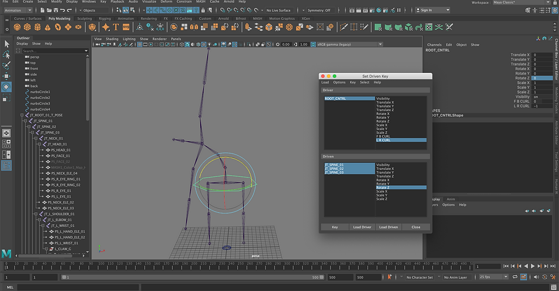Viewport: 559px width, 291px height.
Task: Open the 25 fps frame rate dropdown
Action: (494, 277)
